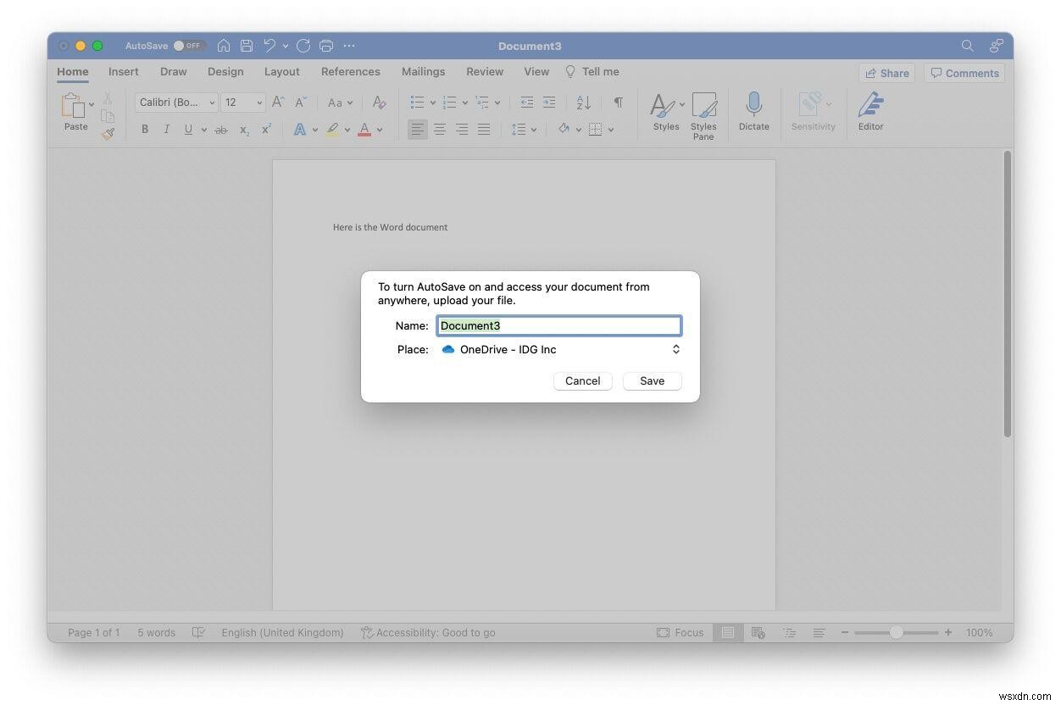Click the spelling check book icon in status bar

(198, 632)
